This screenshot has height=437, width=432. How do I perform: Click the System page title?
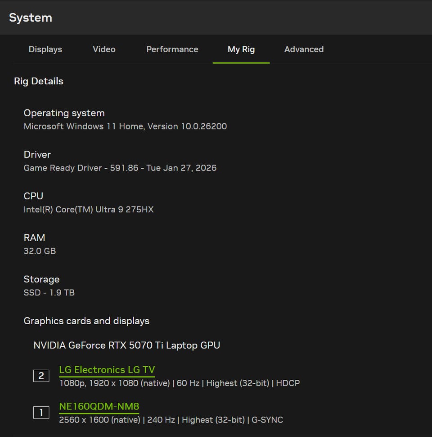pos(31,18)
